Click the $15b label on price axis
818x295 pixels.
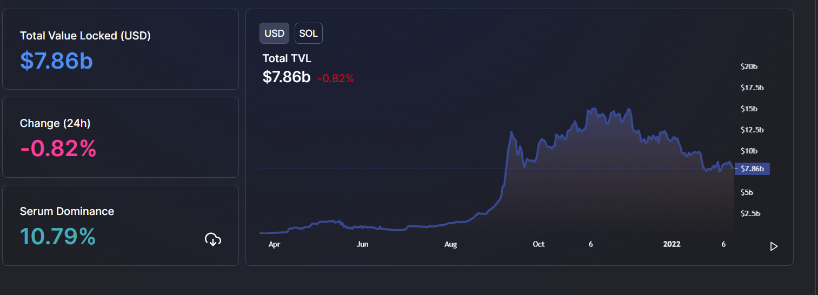tap(749, 109)
